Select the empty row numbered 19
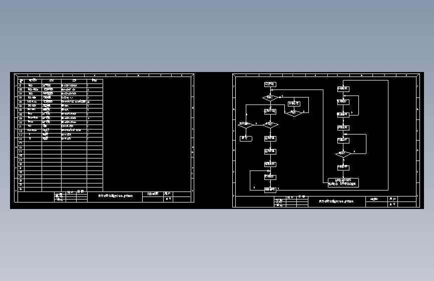The image size is (434, 281). (61, 160)
